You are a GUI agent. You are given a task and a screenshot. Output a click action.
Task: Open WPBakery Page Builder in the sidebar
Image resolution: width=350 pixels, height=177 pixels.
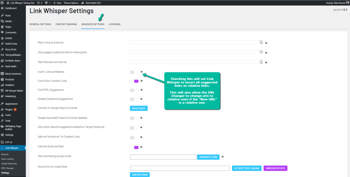(13, 128)
